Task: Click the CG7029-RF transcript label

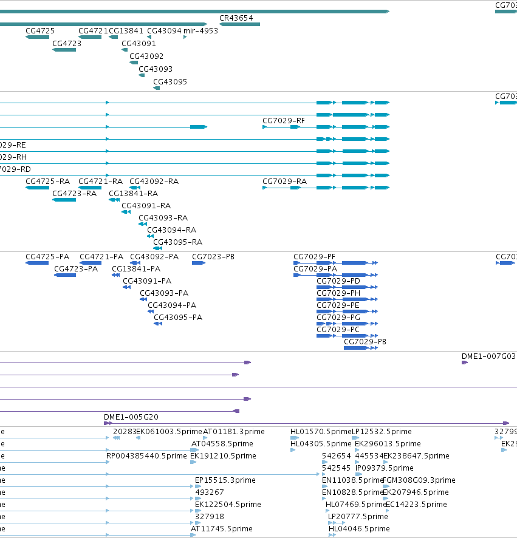Action: point(284,120)
